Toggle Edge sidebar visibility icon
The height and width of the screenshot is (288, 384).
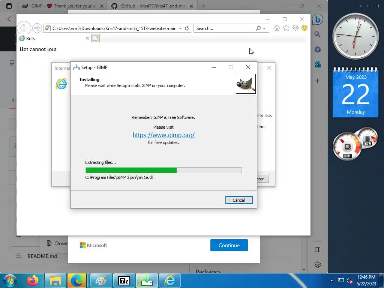tap(318, 250)
